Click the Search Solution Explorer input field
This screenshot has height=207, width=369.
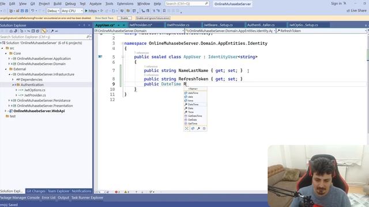point(43,37)
